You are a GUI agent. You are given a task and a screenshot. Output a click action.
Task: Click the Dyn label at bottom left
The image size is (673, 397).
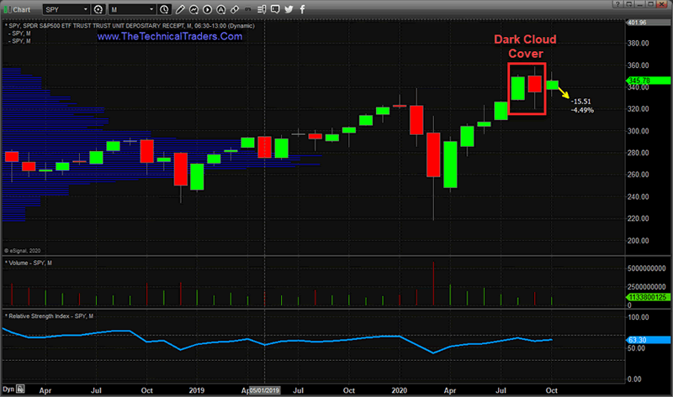(9, 390)
